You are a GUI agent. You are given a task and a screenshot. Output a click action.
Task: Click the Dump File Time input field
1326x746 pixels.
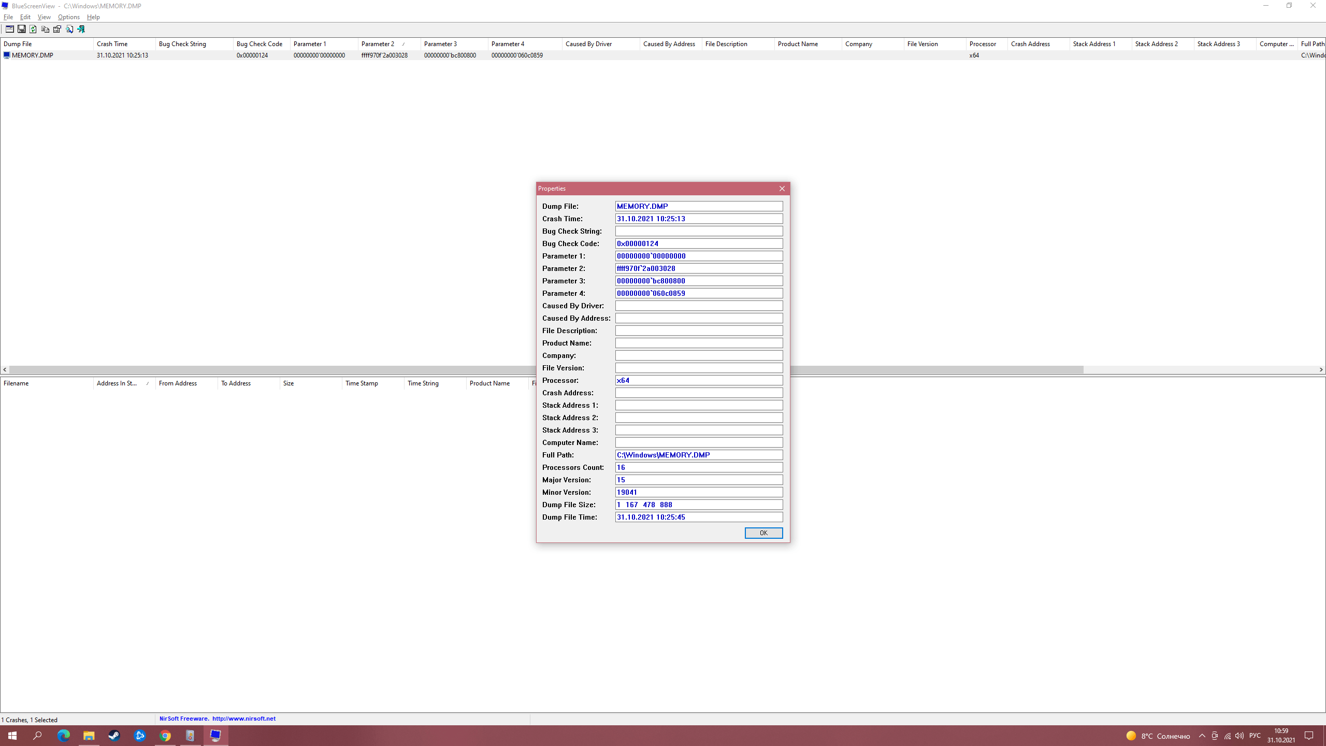(x=699, y=517)
